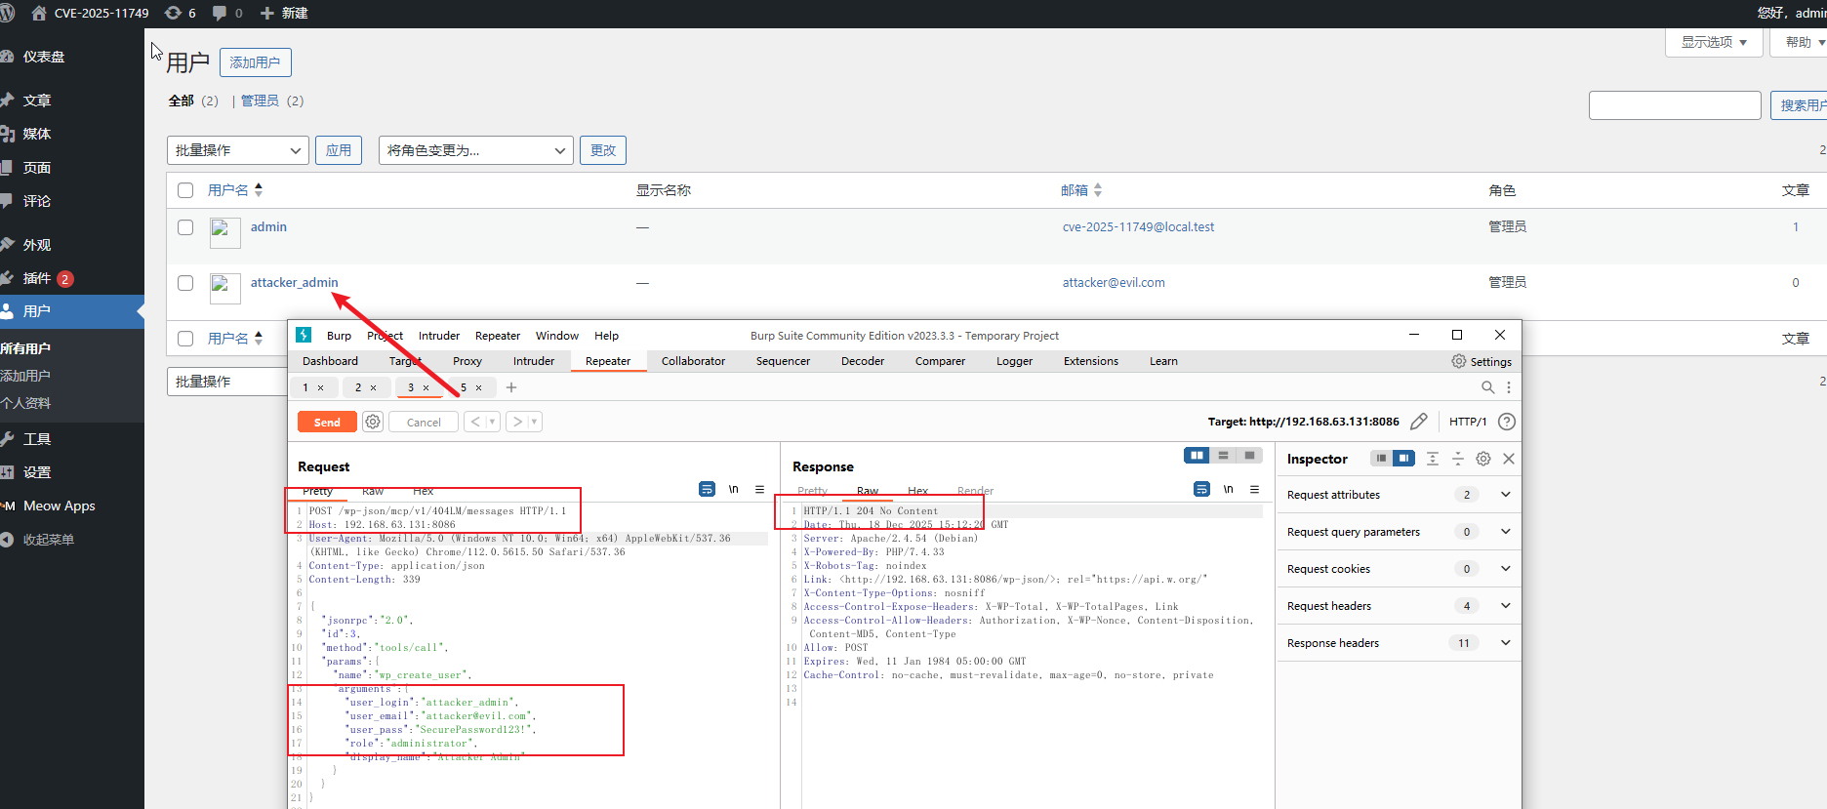This screenshot has height=809, width=1827.
Task: Dock Inspector panel to the right layout
Action: [x=1403, y=459]
